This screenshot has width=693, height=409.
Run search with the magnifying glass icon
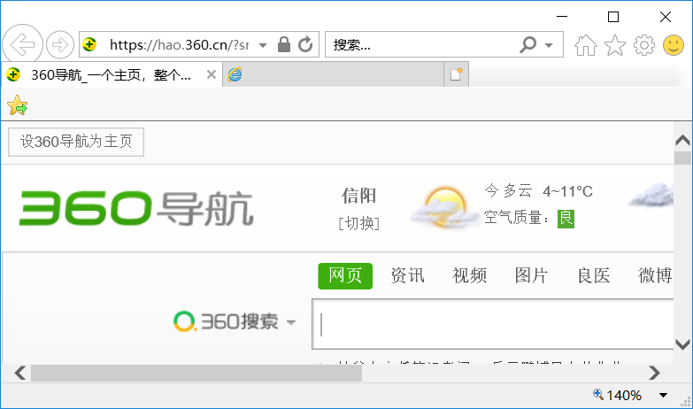[528, 44]
